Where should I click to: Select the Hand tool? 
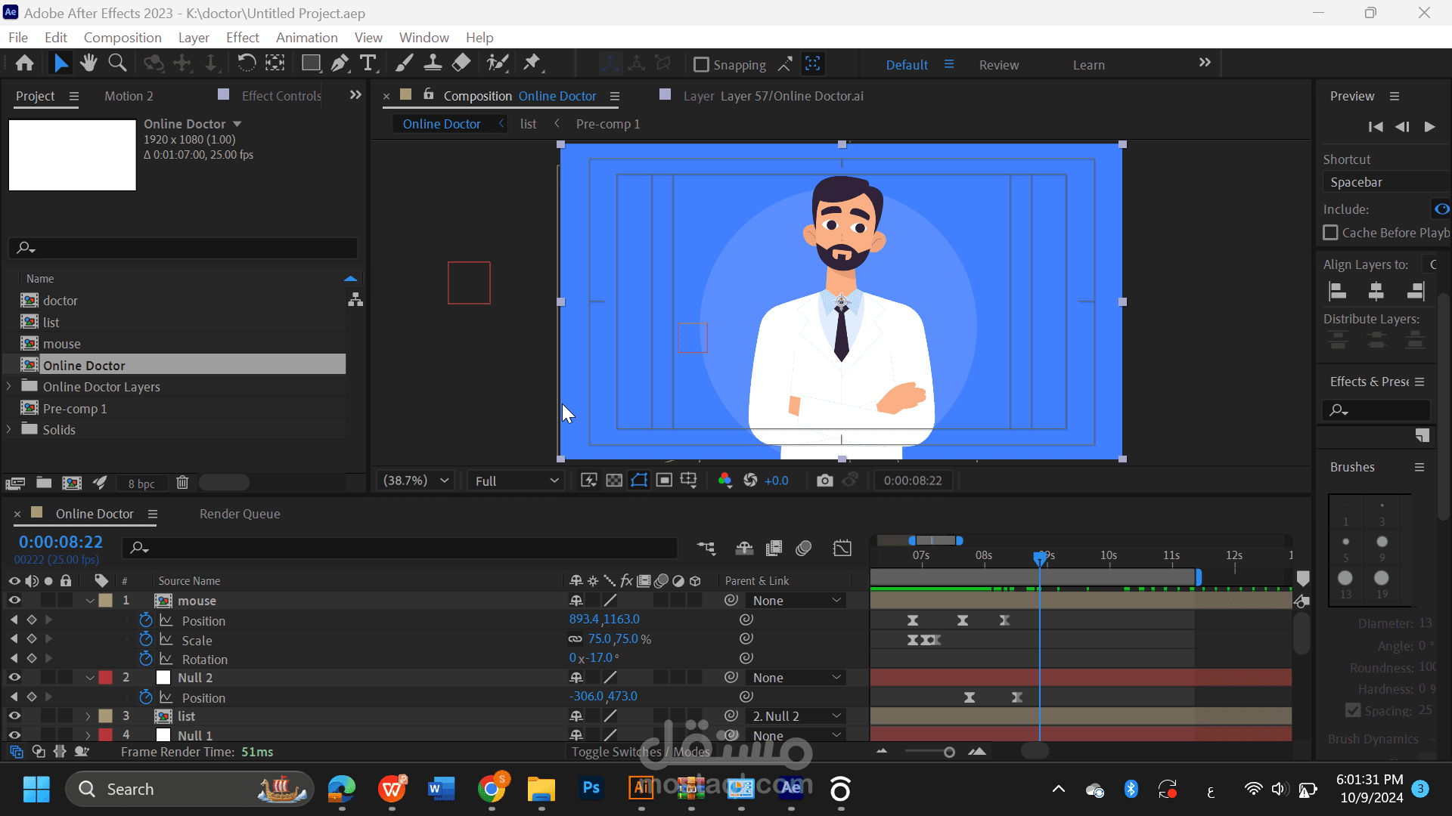pyautogui.click(x=88, y=63)
